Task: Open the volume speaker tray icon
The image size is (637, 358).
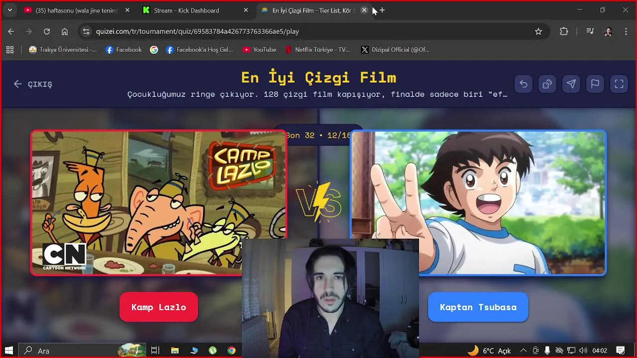Action: click(583, 351)
